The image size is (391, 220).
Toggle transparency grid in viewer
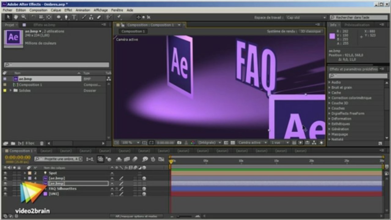[x=233, y=143]
